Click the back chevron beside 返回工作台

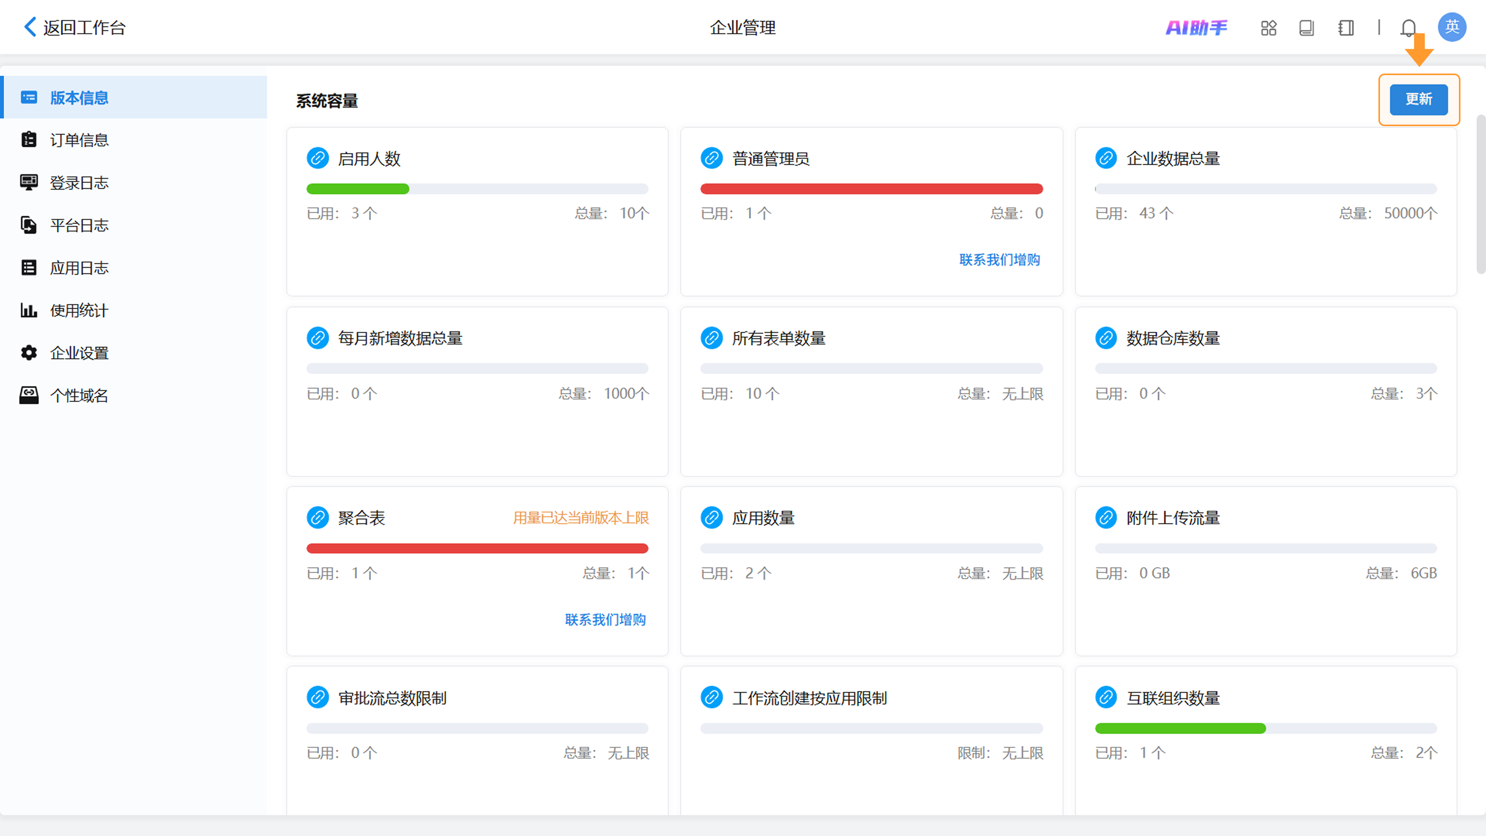[30, 27]
